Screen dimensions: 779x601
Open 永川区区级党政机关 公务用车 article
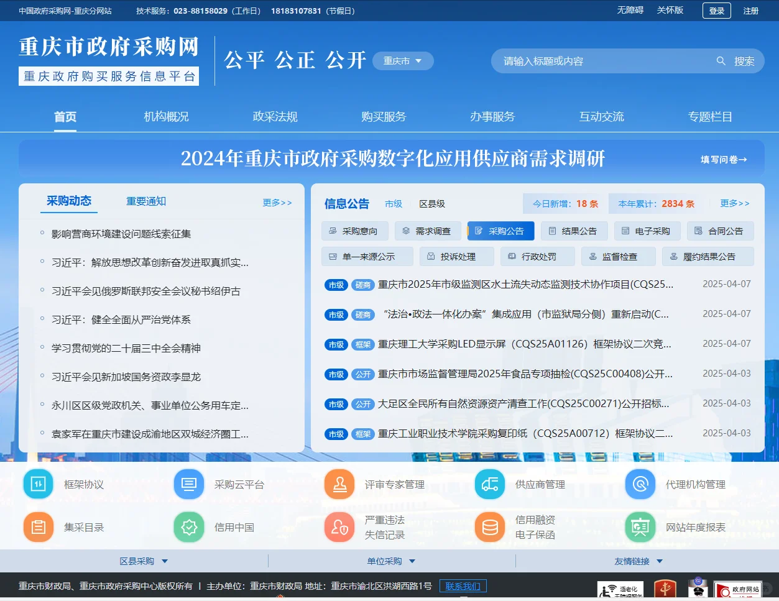click(150, 405)
